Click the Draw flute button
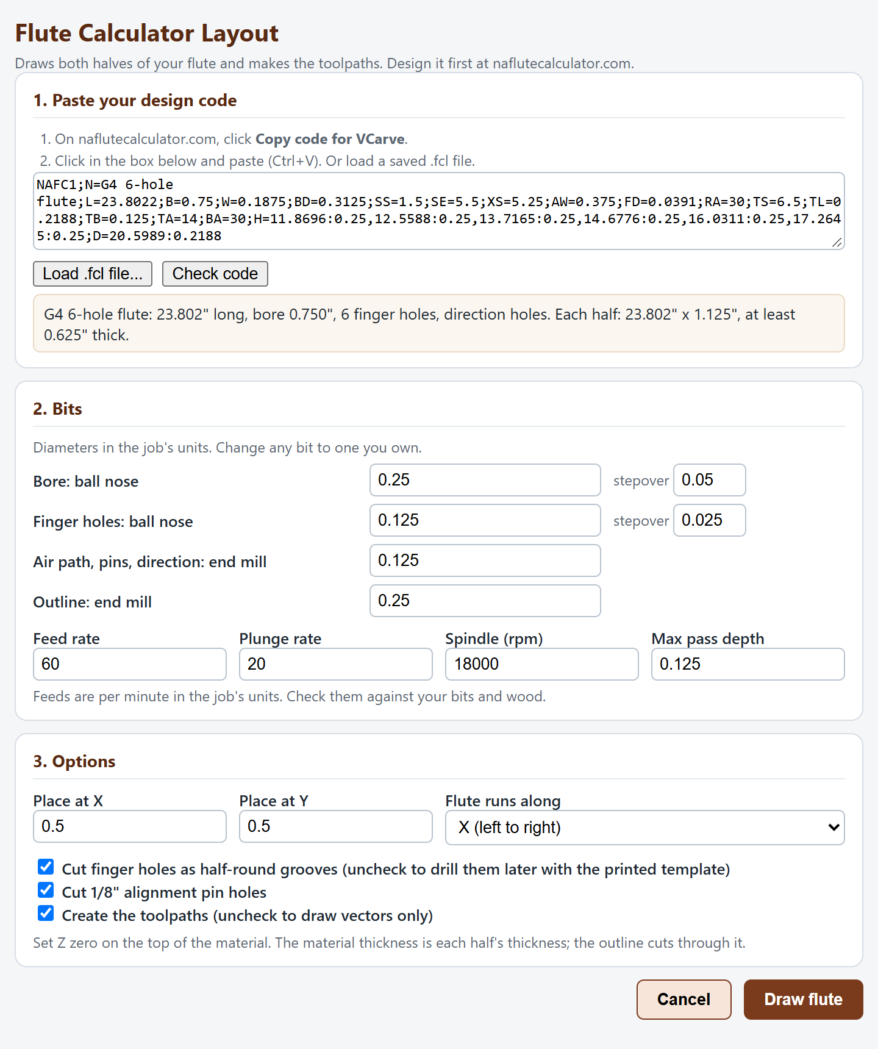Image resolution: width=878 pixels, height=1049 pixels. 803,1000
